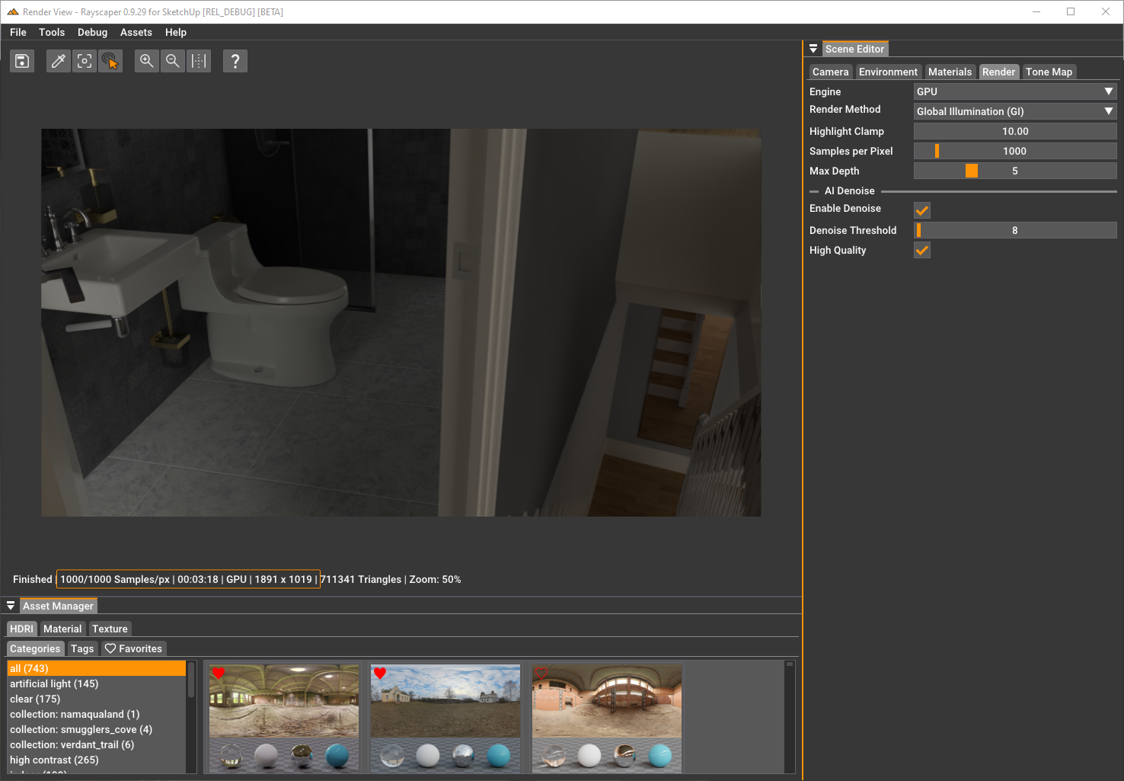1124x781 pixels.
Task: Click the Save render image icon
Action: tap(22, 61)
